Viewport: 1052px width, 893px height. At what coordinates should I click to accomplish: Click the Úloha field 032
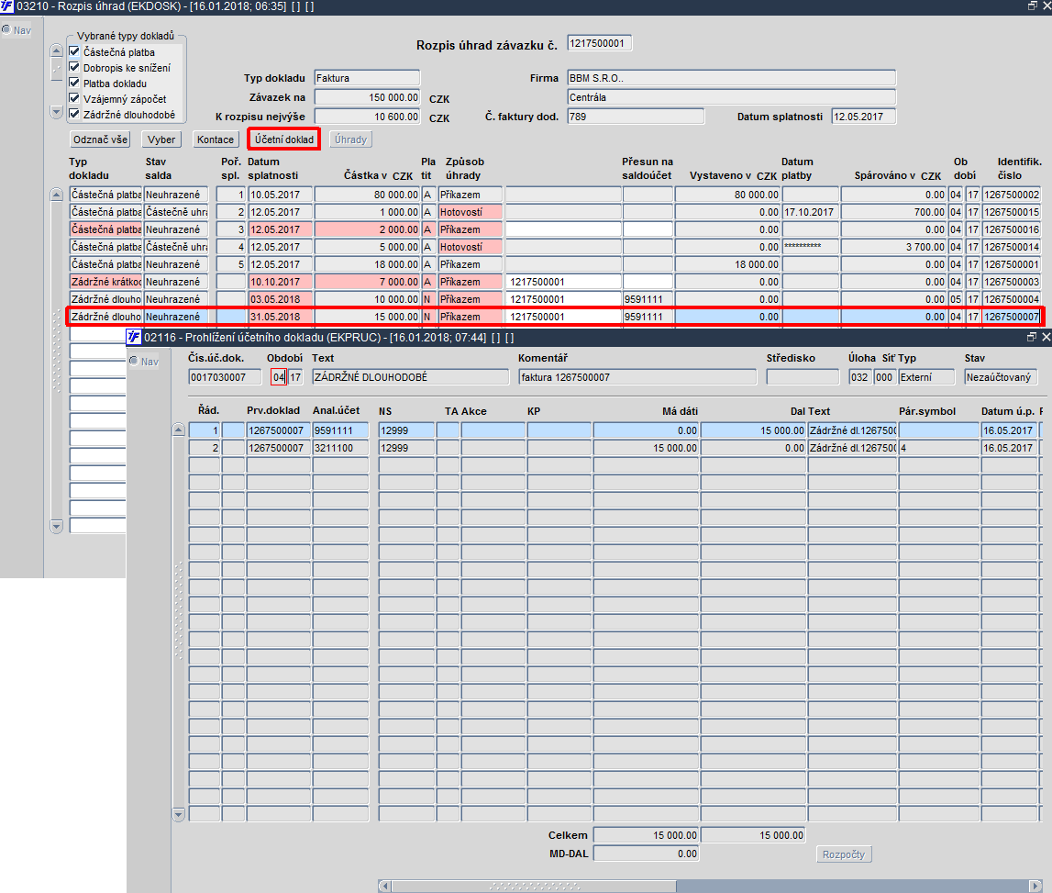click(x=860, y=377)
